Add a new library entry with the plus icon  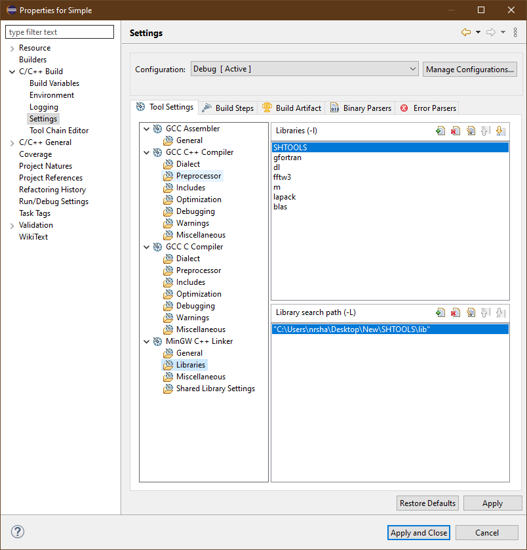pyautogui.click(x=440, y=130)
